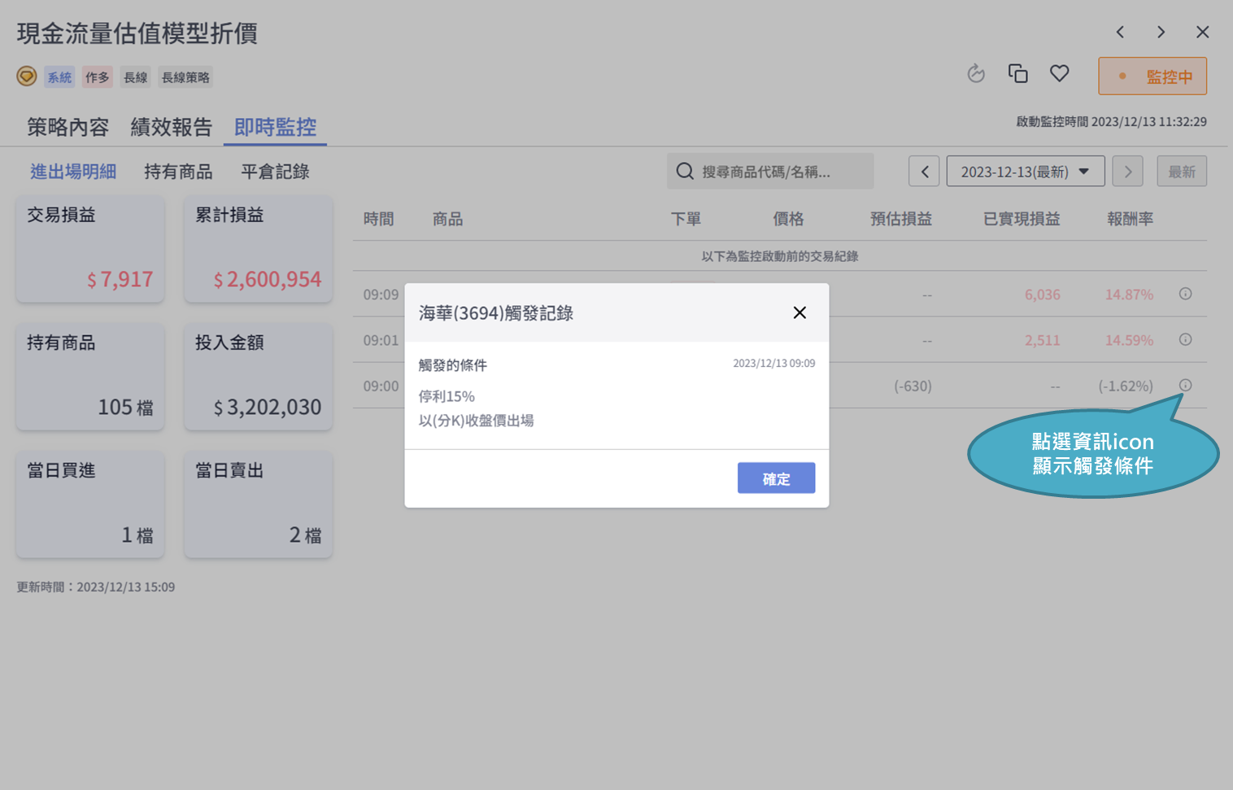Click info icon on 09:01 trade row
1233x790 pixels.
[x=1185, y=339]
